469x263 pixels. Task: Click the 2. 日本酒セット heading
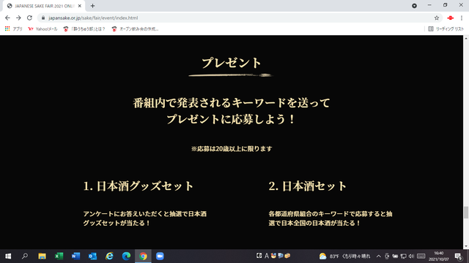[308, 186]
